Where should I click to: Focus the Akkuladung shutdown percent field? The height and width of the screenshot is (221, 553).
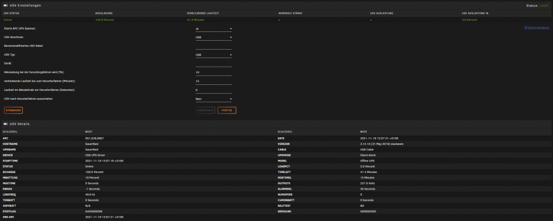pyautogui.click(x=213, y=72)
